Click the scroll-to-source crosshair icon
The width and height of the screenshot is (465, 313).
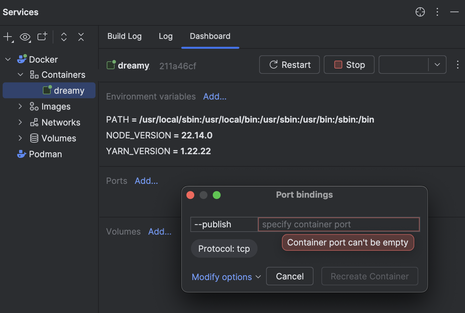tap(420, 12)
